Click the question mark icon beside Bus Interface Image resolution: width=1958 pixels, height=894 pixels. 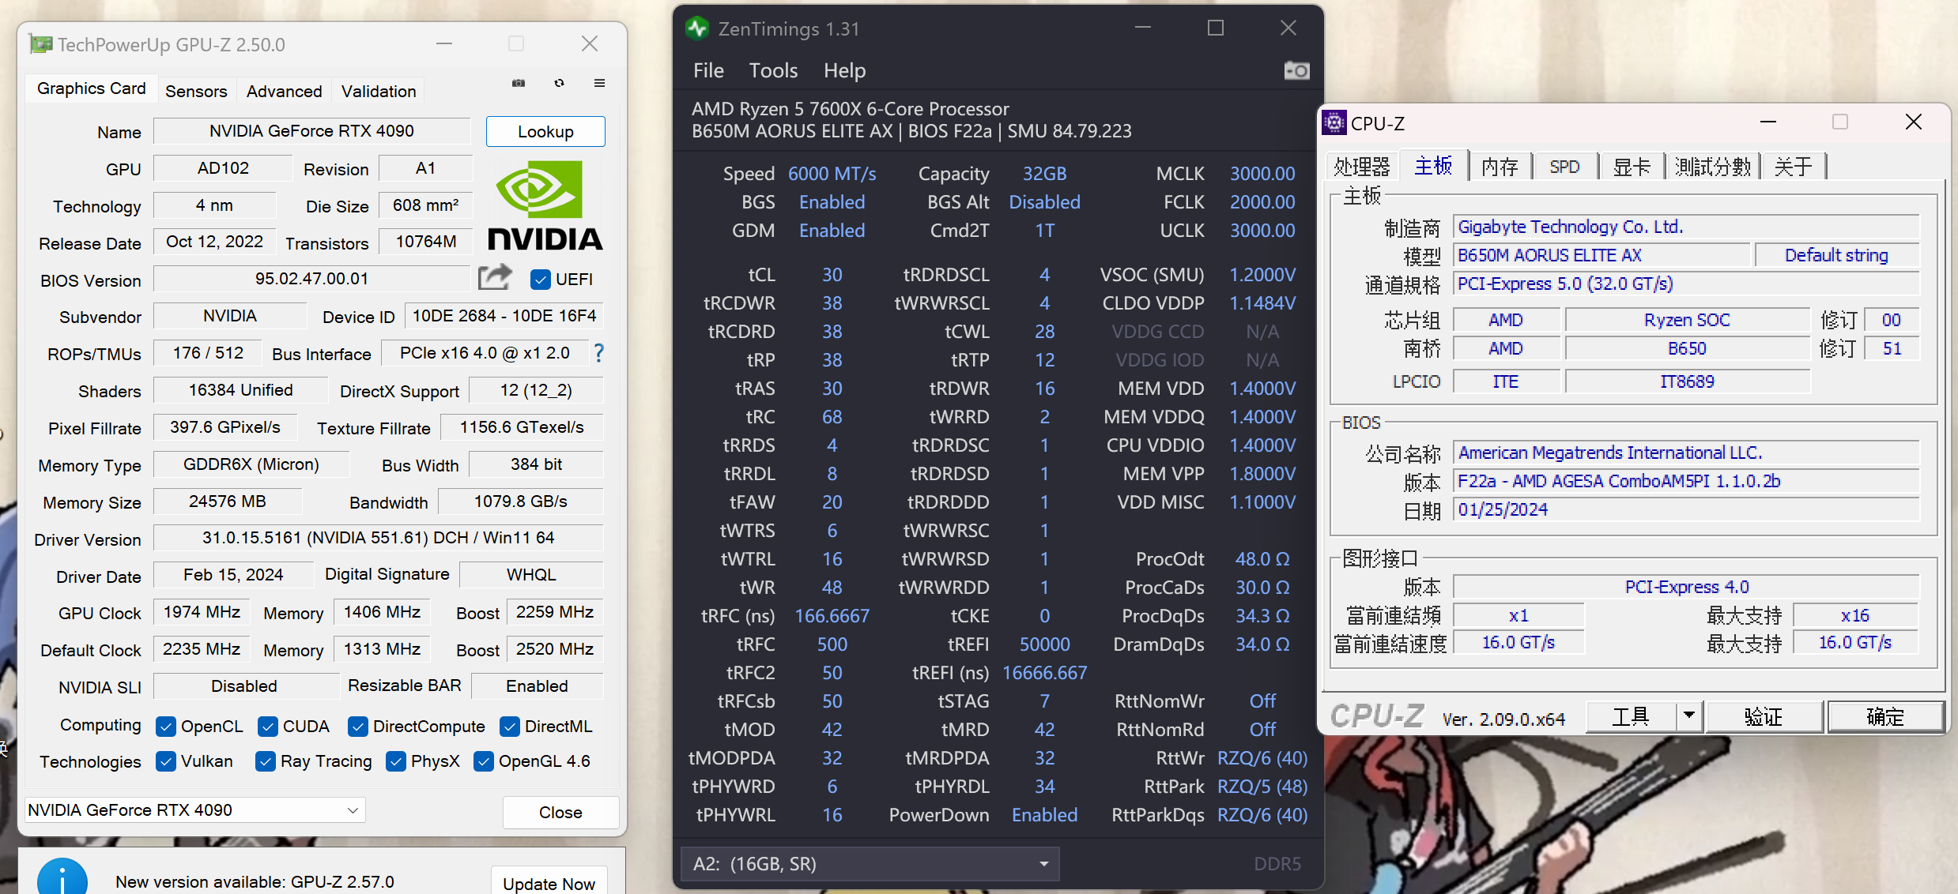598,353
